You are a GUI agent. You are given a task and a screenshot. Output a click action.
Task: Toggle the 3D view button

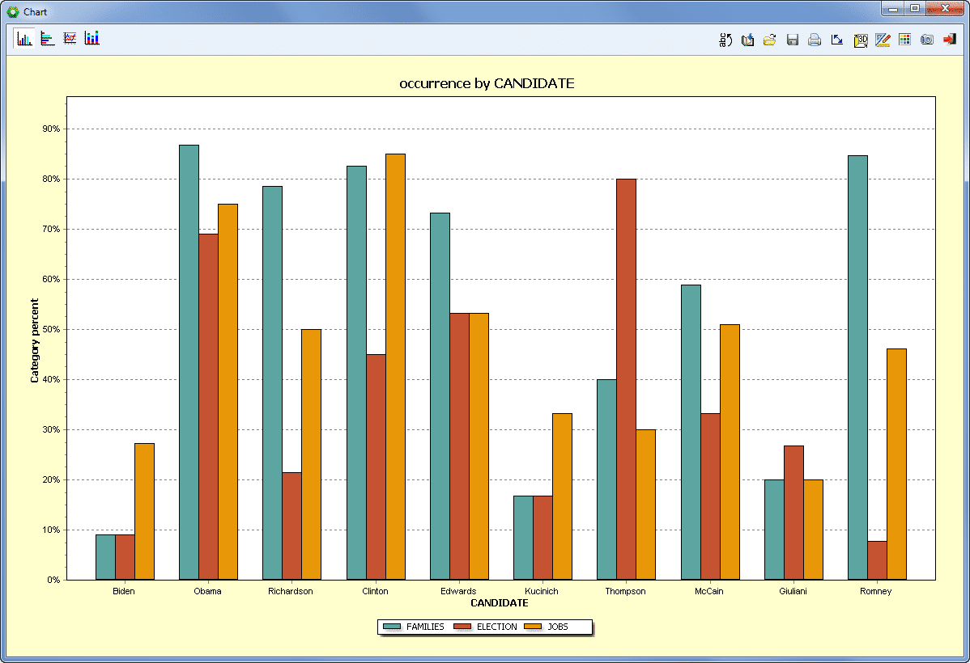click(x=861, y=40)
